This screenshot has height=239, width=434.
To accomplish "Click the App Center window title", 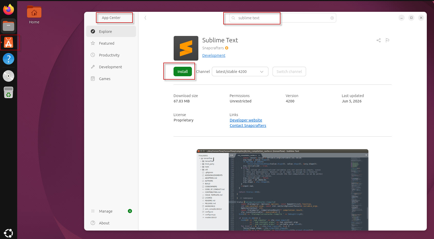I will point(111,18).
